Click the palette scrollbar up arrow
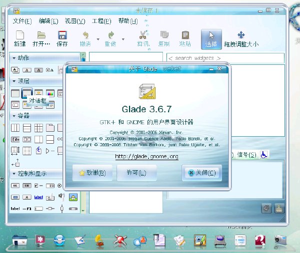This screenshot has height=253, width=300. pyautogui.click(x=83, y=54)
